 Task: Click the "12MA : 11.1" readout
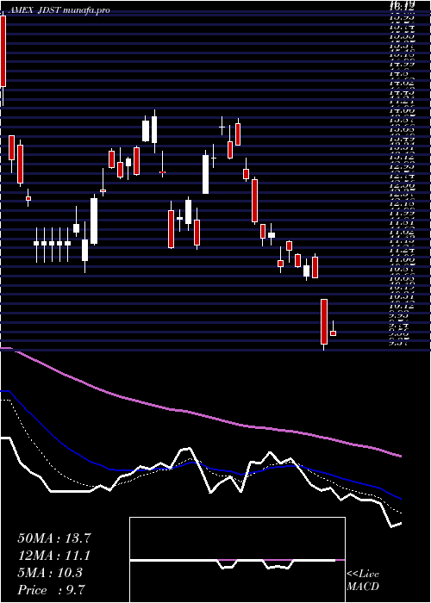coord(54,556)
